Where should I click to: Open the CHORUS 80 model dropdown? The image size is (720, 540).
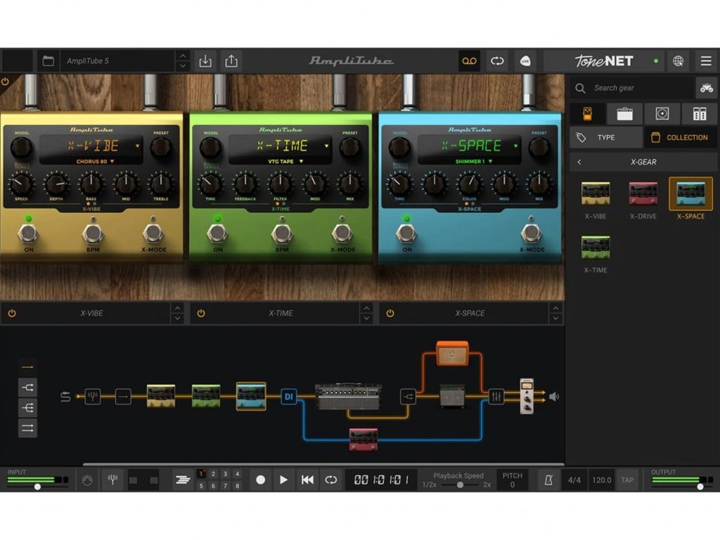point(95,161)
